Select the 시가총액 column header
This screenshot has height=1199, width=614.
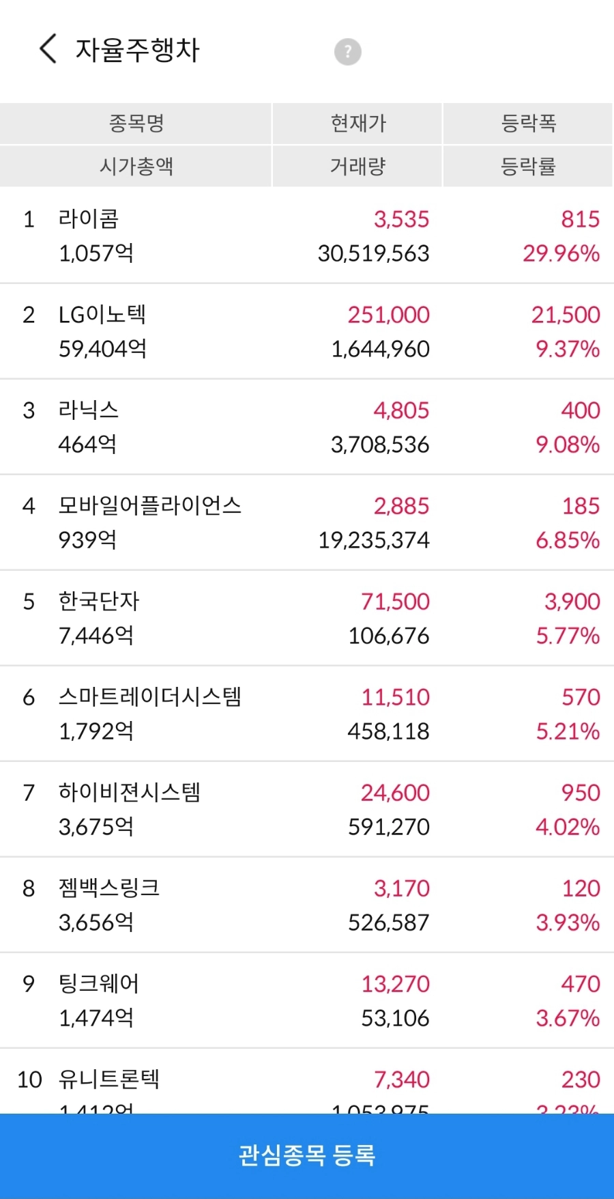136,166
